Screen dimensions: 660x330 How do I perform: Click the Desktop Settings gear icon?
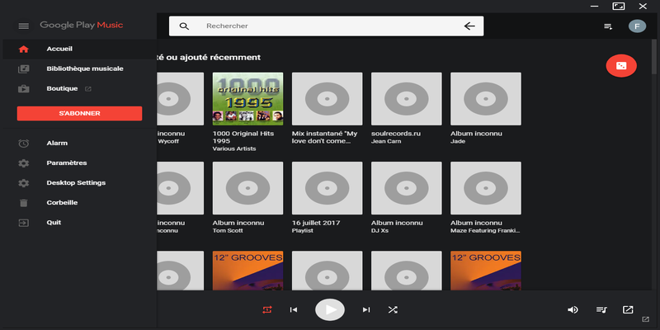(x=24, y=183)
